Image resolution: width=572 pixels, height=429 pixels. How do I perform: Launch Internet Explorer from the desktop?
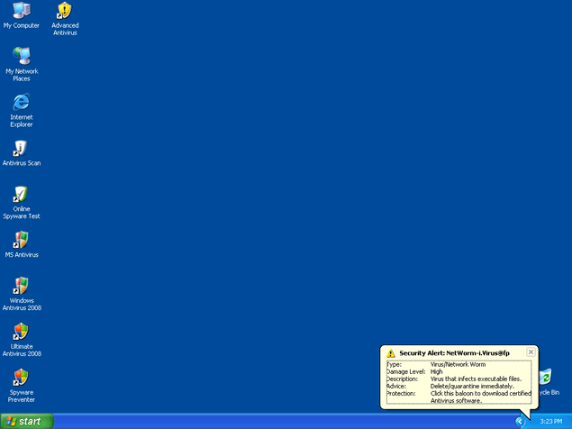click(x=21, y=103)
